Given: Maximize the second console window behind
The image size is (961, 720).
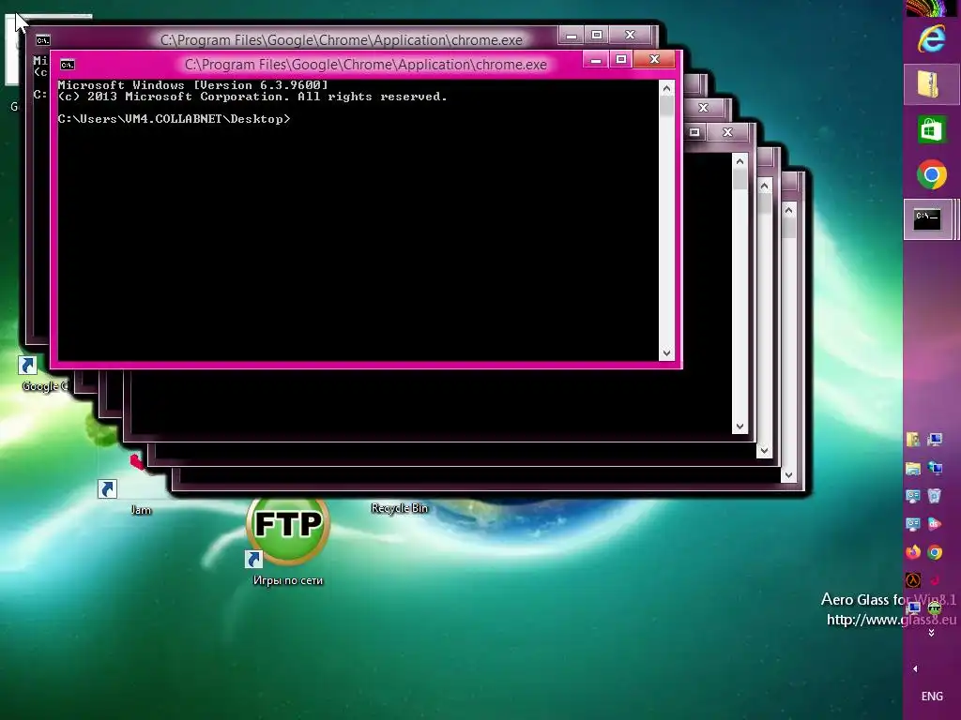Looking at the screenshot, I should [x=596, y=35].
